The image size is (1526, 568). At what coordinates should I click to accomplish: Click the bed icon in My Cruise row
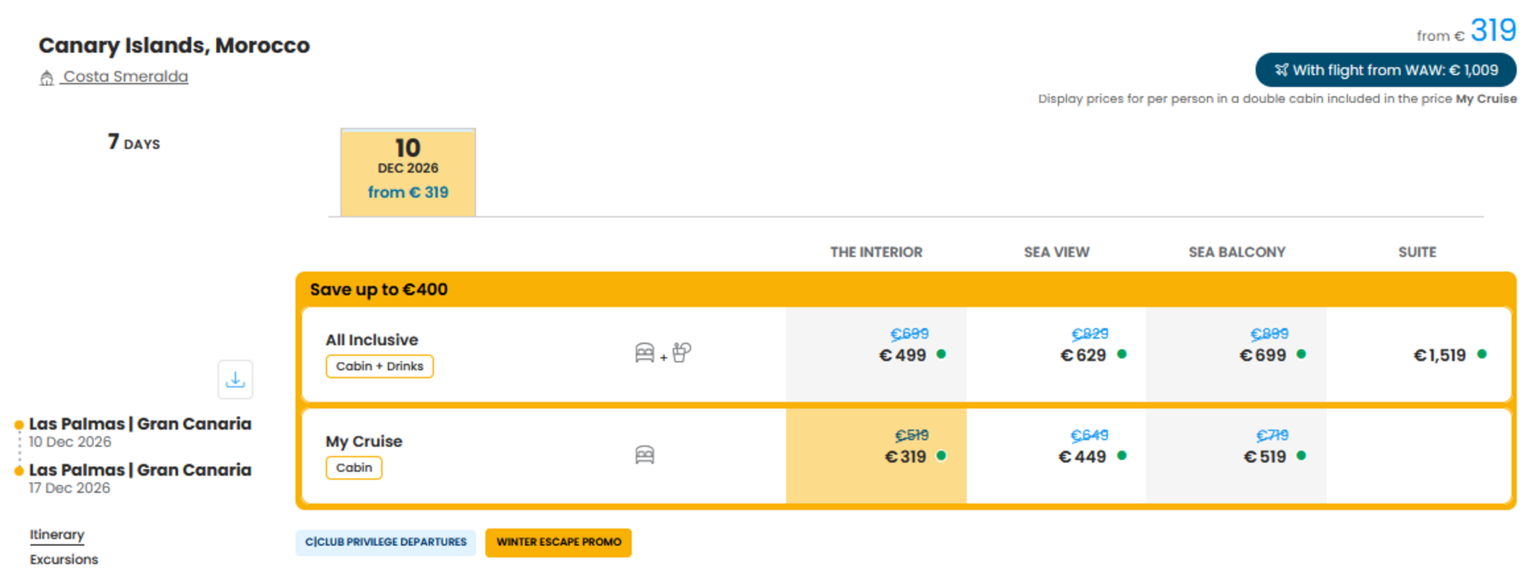click(644, 454)
